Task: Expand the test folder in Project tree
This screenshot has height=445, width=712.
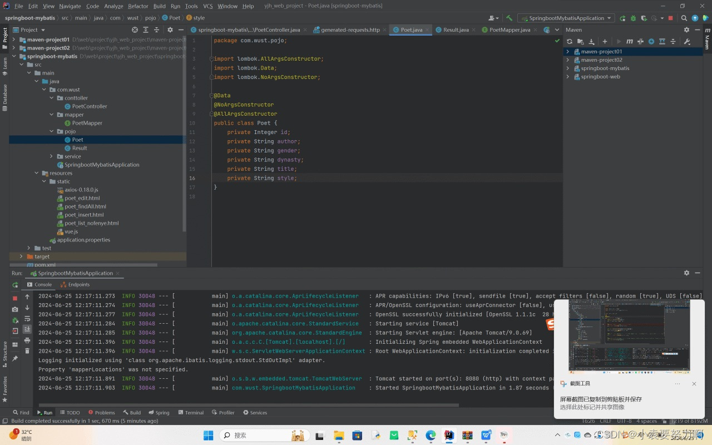Action: tap(29, 248)
